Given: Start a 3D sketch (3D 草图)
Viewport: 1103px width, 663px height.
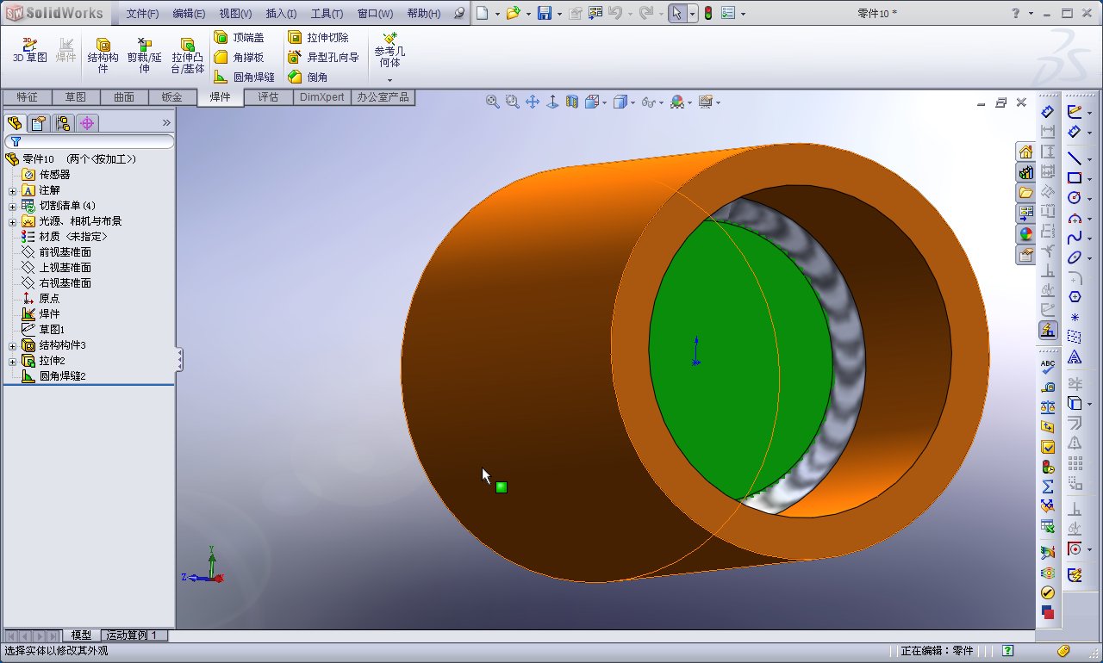Looking at the screenshot, I should click(30, 51).
